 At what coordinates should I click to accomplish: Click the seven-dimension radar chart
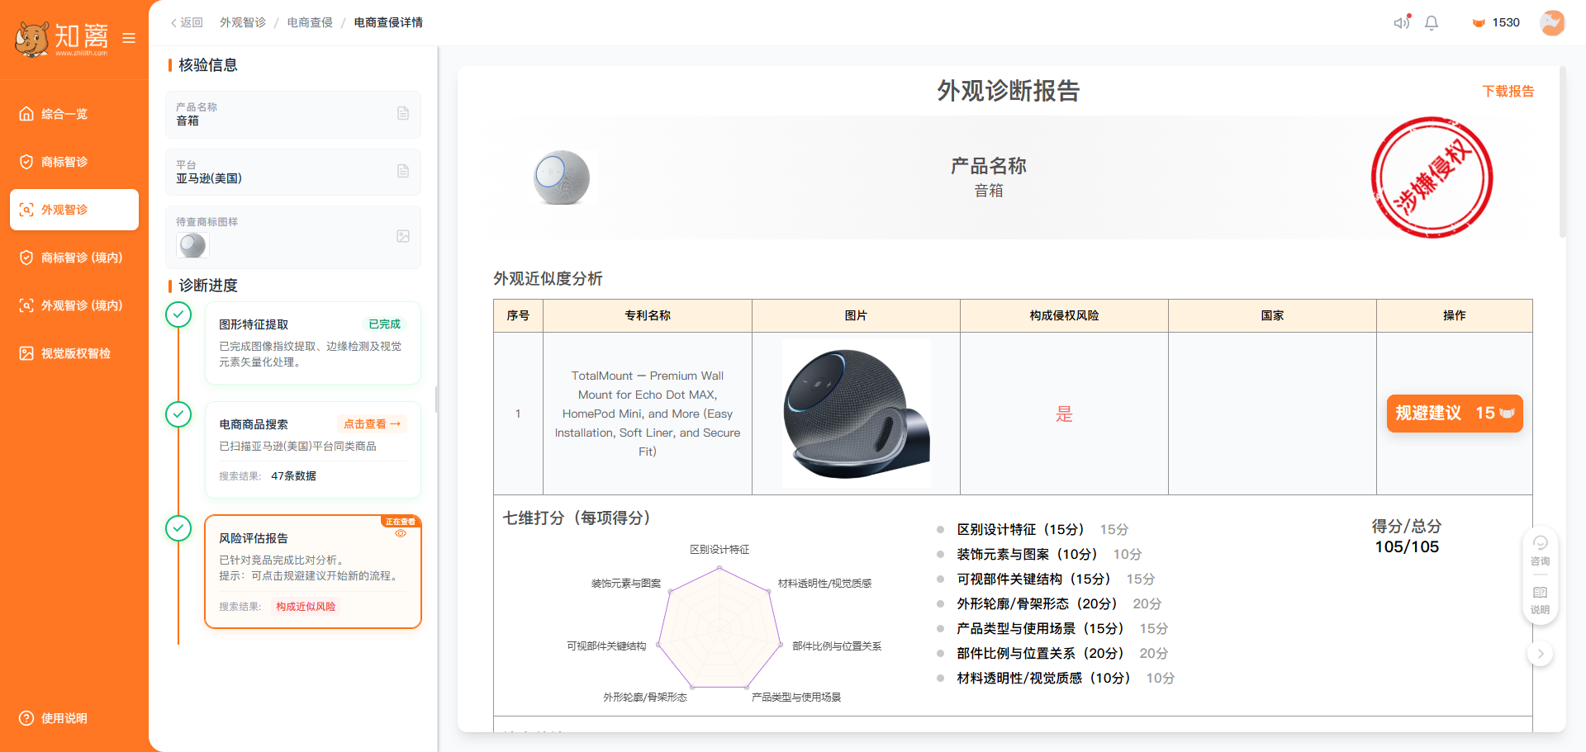719,627
